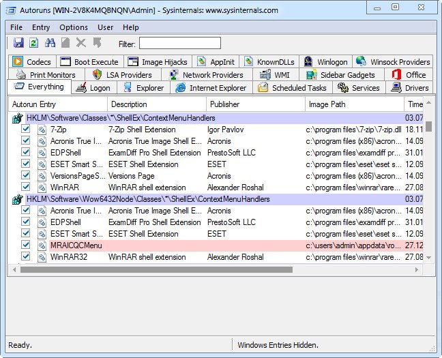The image size is (442, 358).
Task: Open the Entry menu
Action: [x=41, y=27]
